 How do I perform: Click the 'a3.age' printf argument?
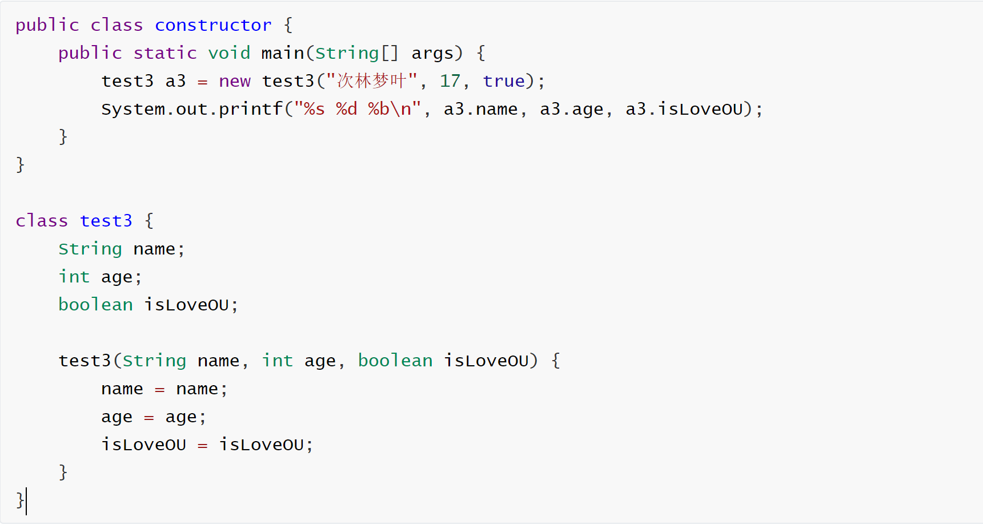(x=571, y=109)
